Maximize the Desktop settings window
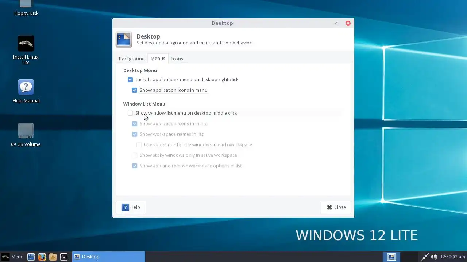Viewport: 467px width, 262px height. coord(336,23)
